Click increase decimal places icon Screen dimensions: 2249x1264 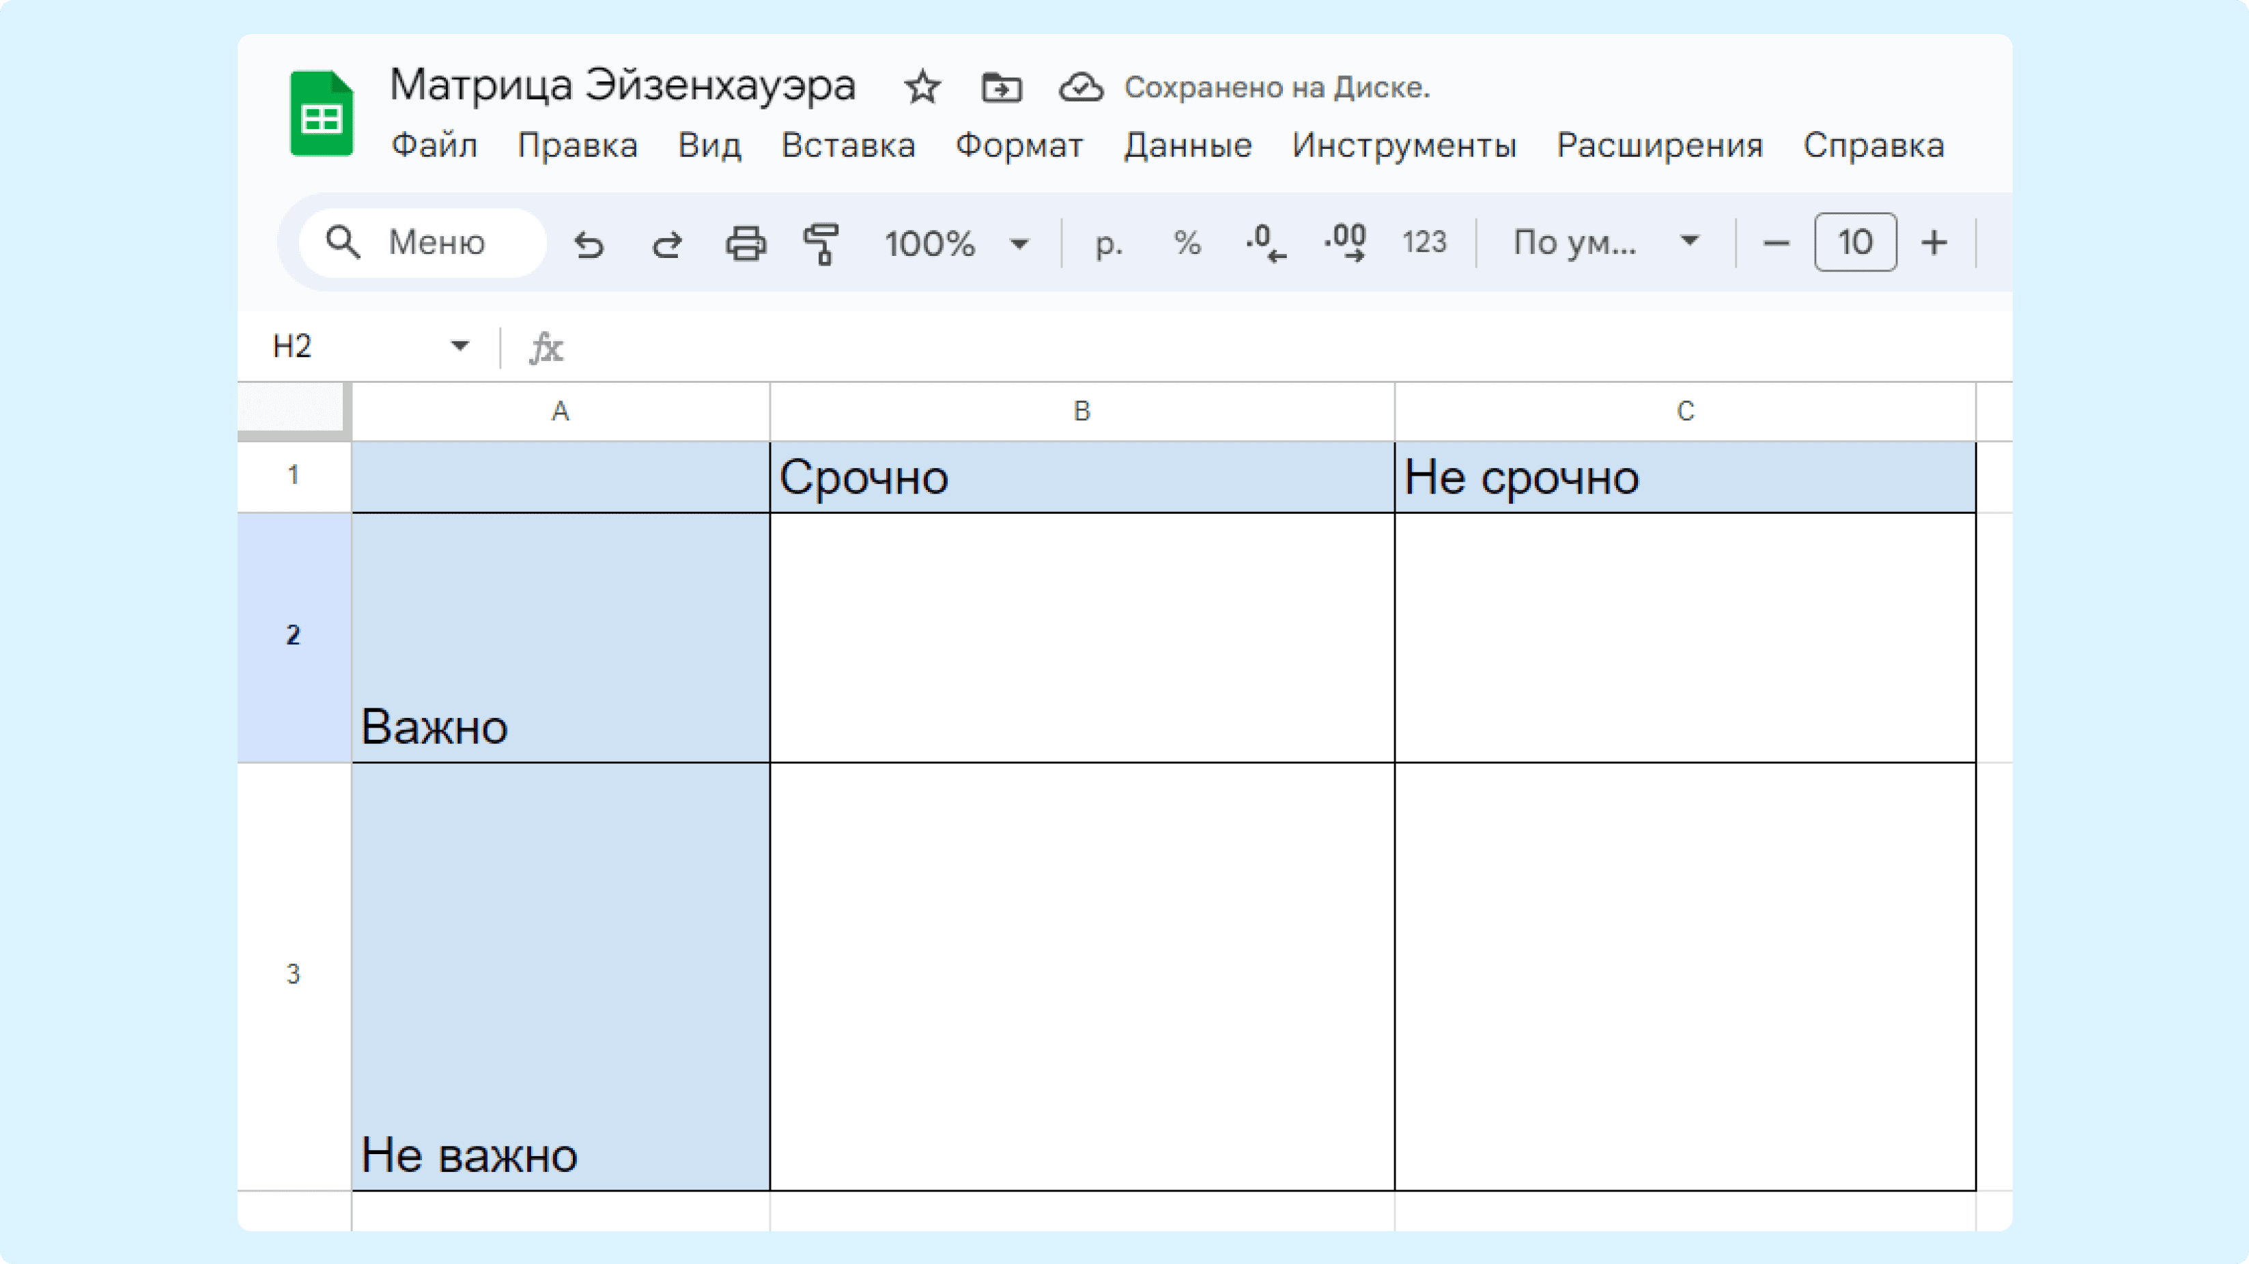pos(1346,243)
